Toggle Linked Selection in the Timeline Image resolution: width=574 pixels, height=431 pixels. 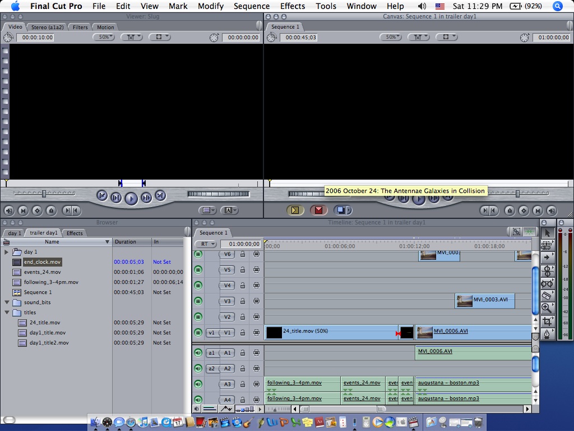coord(516,232)
